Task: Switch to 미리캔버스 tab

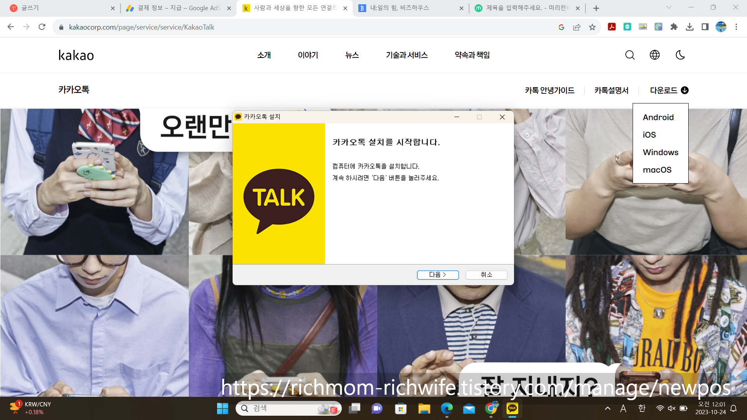Action: 527,8
